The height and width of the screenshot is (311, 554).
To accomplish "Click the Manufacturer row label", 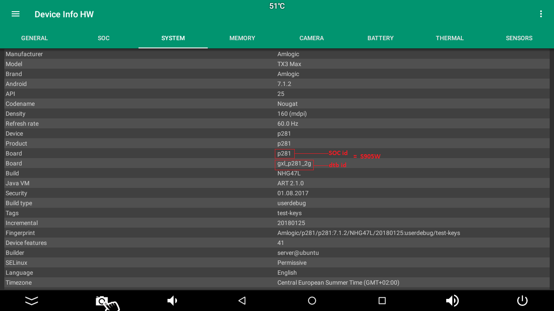I will 24,54.
